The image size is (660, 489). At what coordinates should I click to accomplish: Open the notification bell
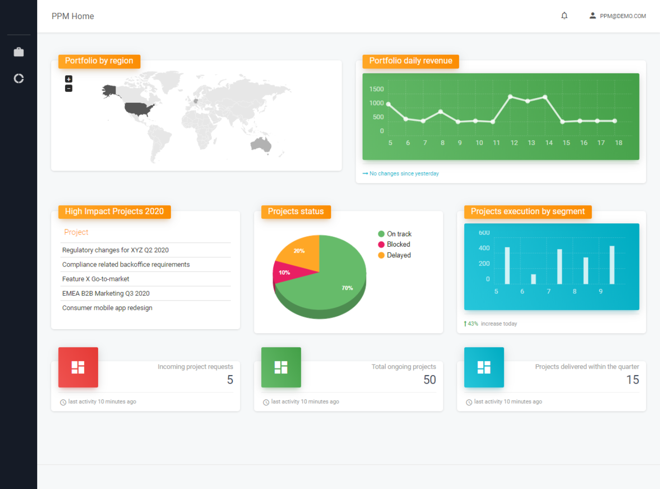[x=564, y=15]
